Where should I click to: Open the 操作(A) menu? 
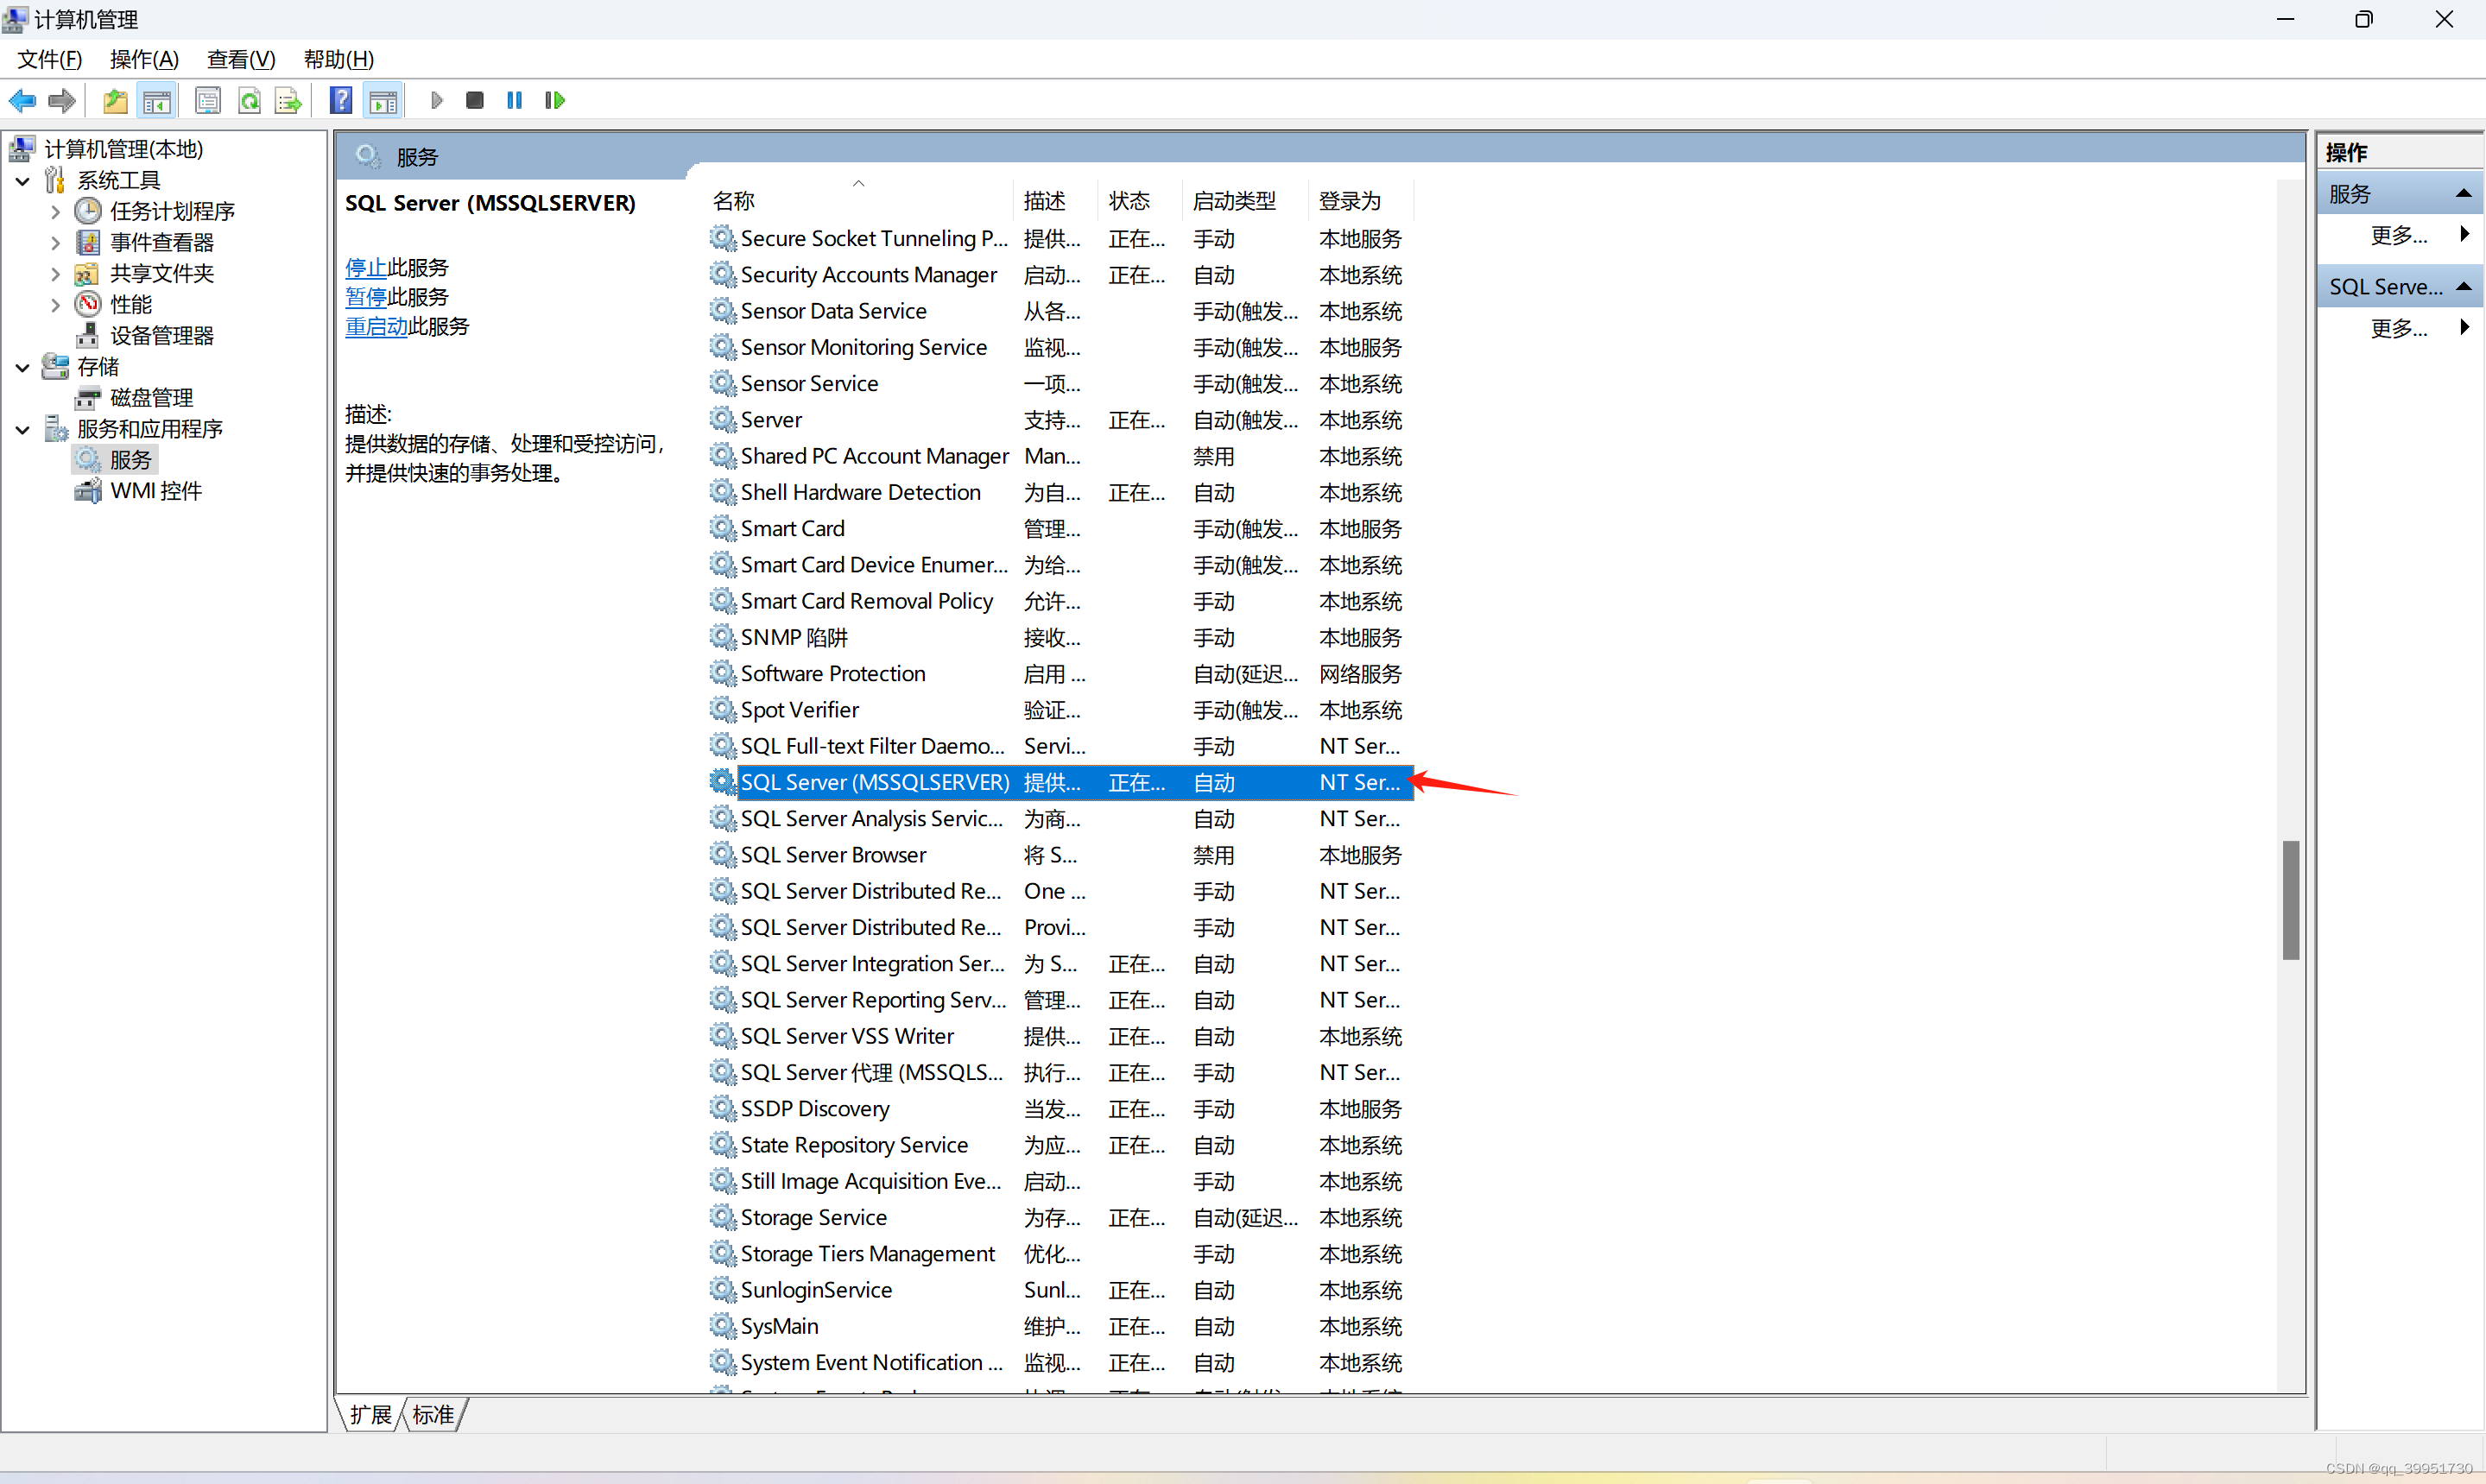(x=144, y=59)
